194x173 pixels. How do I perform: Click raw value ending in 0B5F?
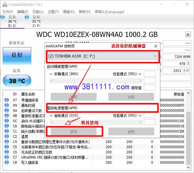tap(172, 105)
